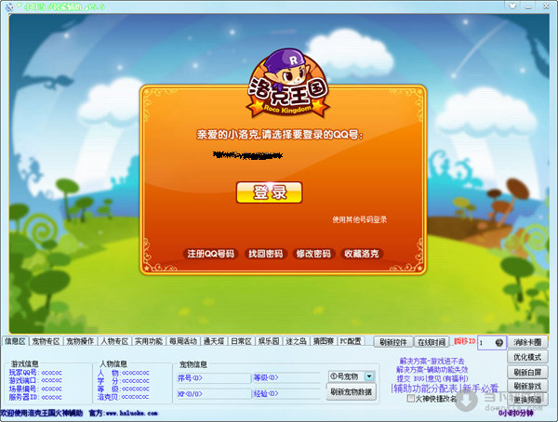Switch to the PC配置 tab
The height and width of the screenshot is (422, 558).
[351, 341]
